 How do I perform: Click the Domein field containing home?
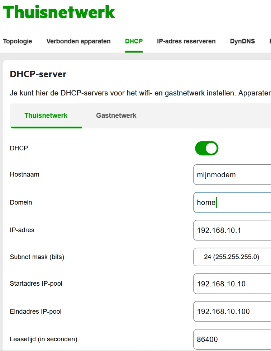click(232, 202)
